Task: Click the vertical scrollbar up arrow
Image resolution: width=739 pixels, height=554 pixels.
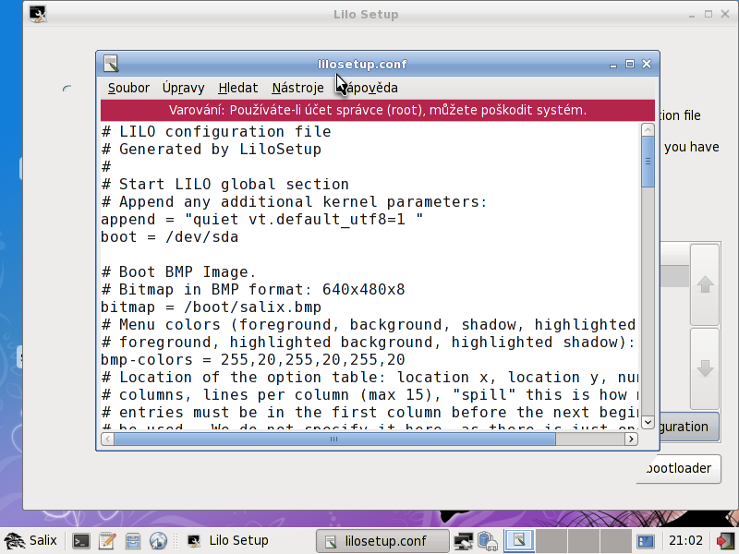Action: (648, 130)
